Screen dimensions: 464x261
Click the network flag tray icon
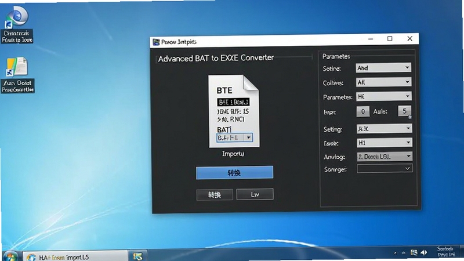point(414,252)
